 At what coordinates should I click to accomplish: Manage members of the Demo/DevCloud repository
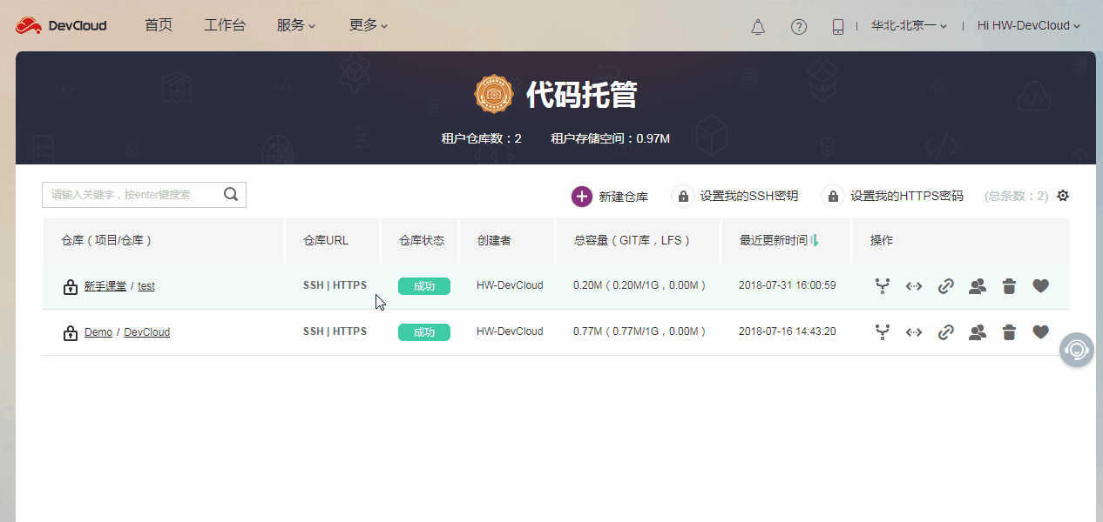pos(977,331)
